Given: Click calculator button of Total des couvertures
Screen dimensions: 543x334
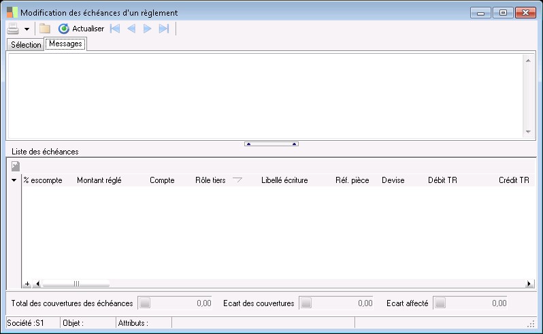Looking at the screenshot, I should (145, 303).
